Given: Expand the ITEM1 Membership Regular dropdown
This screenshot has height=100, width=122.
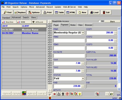Looking at the screenshot, I should [x=83, y=33].
